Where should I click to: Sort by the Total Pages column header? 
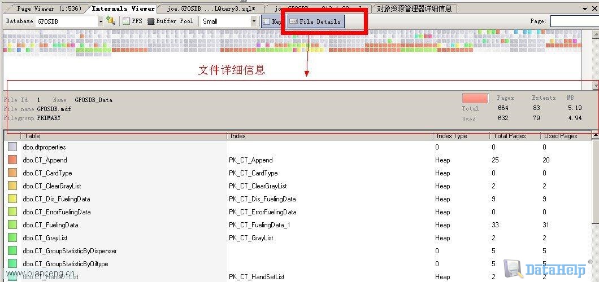514,136
